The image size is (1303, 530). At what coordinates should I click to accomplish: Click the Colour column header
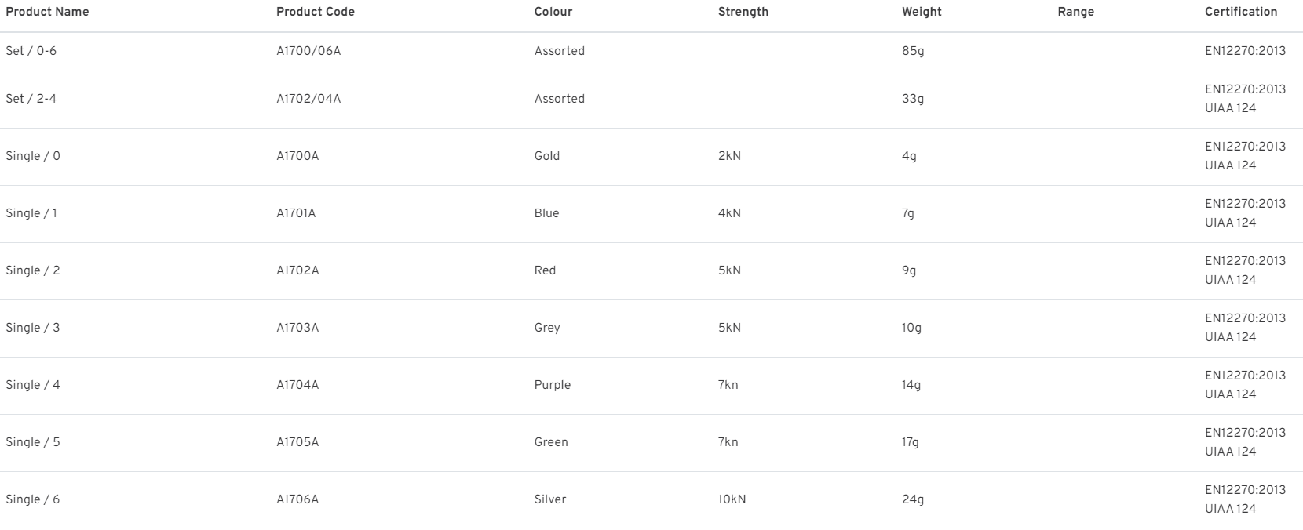click(x=553, y=12)
